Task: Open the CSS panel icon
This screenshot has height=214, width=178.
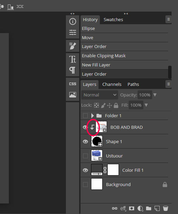Action: coord(73,84)
